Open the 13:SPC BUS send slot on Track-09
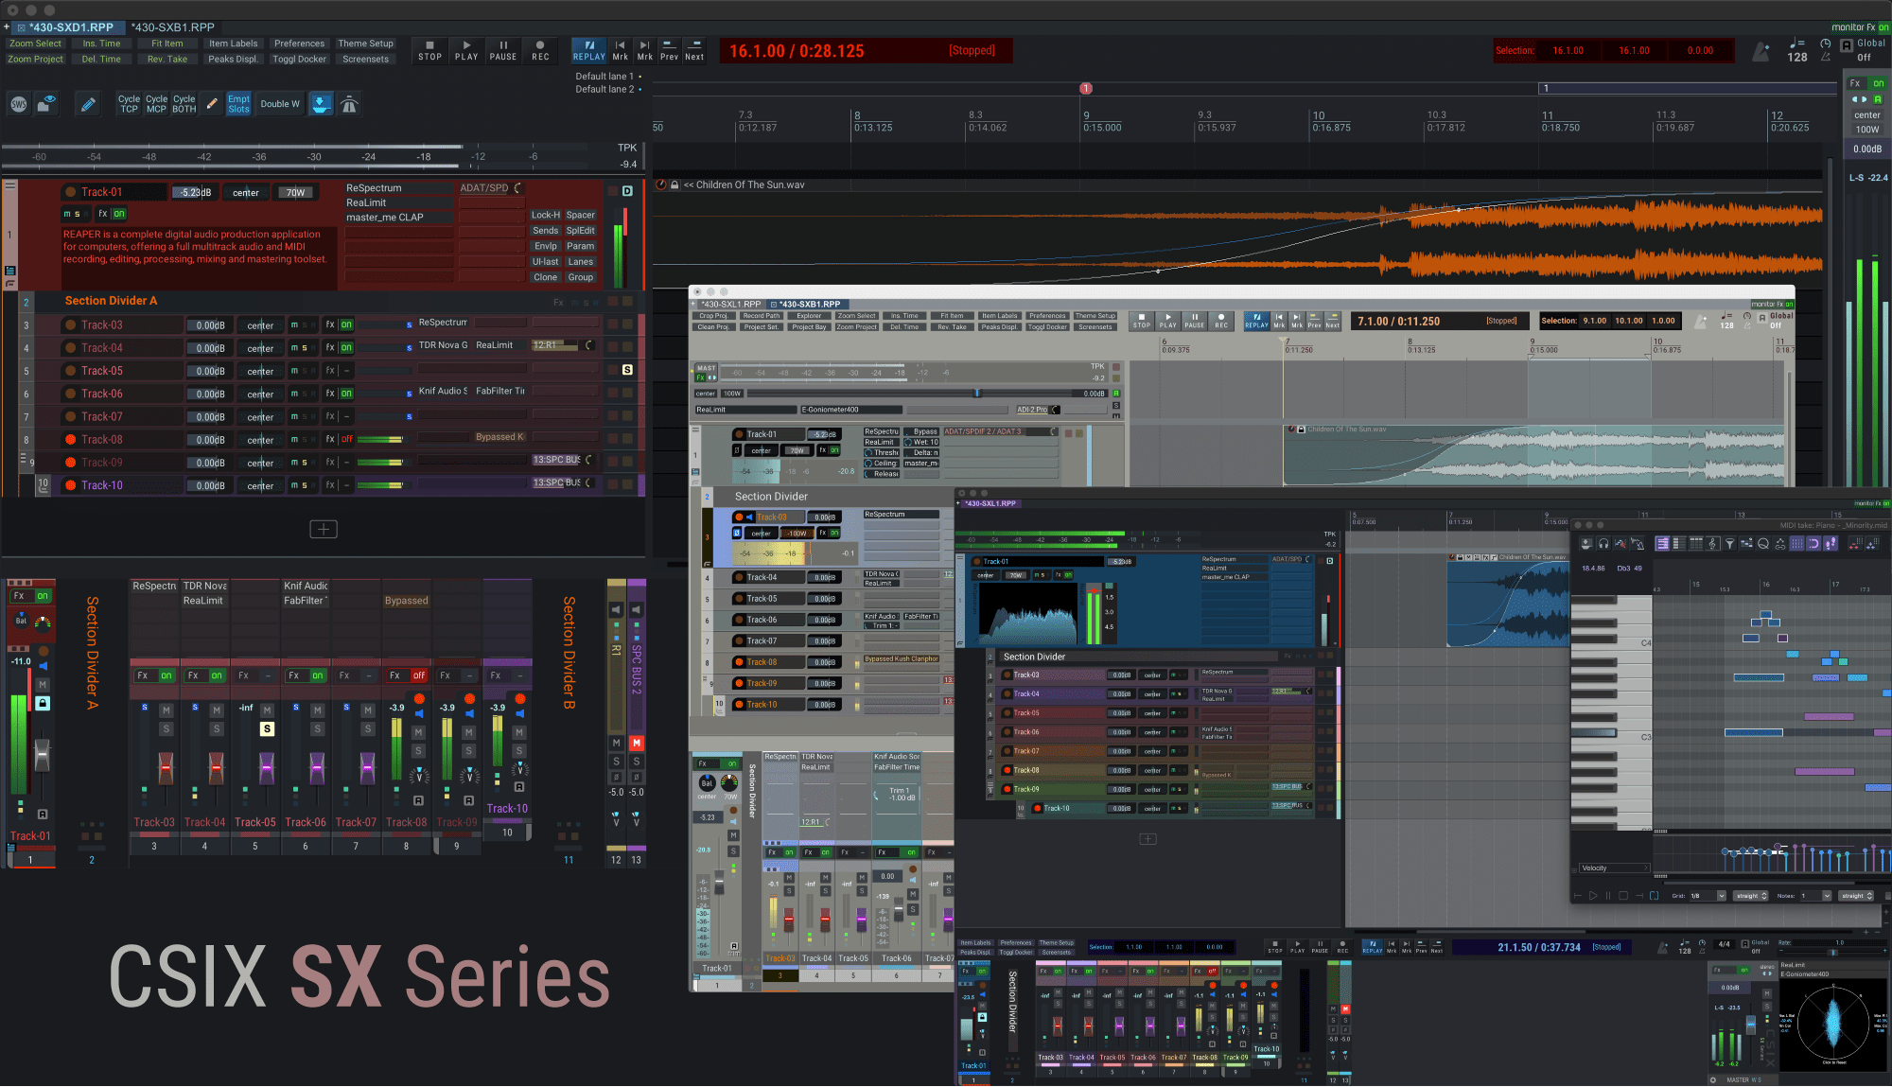This screenshot has height=1087, width=1892. 564,460
